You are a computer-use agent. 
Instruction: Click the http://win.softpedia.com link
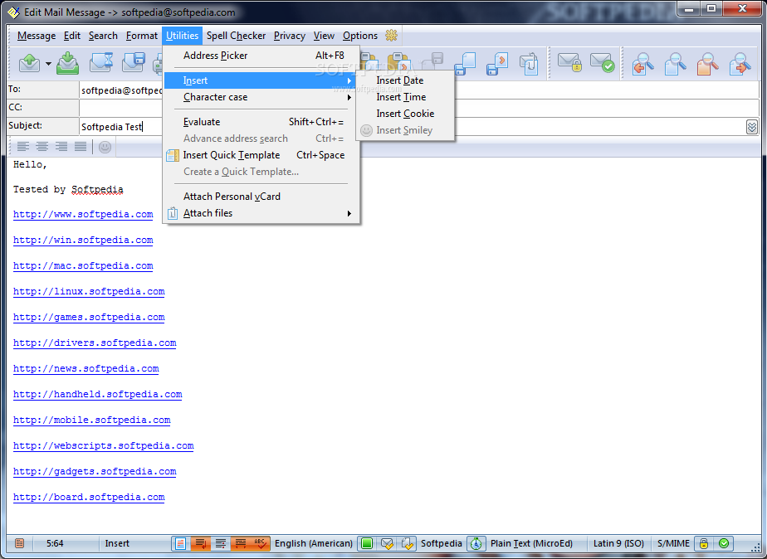[83, 241]
